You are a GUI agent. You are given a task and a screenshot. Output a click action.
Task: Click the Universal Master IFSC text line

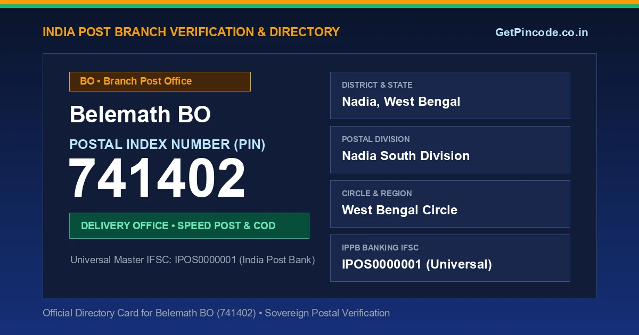(x=193, y=260)
